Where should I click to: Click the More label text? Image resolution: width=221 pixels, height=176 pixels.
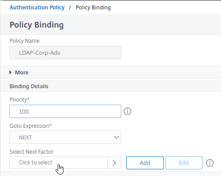pyautogui.click(x=22, y=73)
